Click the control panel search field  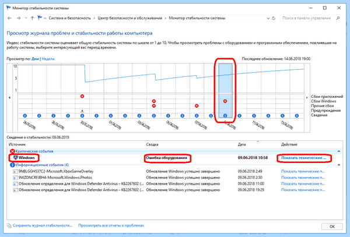[x=308, y=18]
